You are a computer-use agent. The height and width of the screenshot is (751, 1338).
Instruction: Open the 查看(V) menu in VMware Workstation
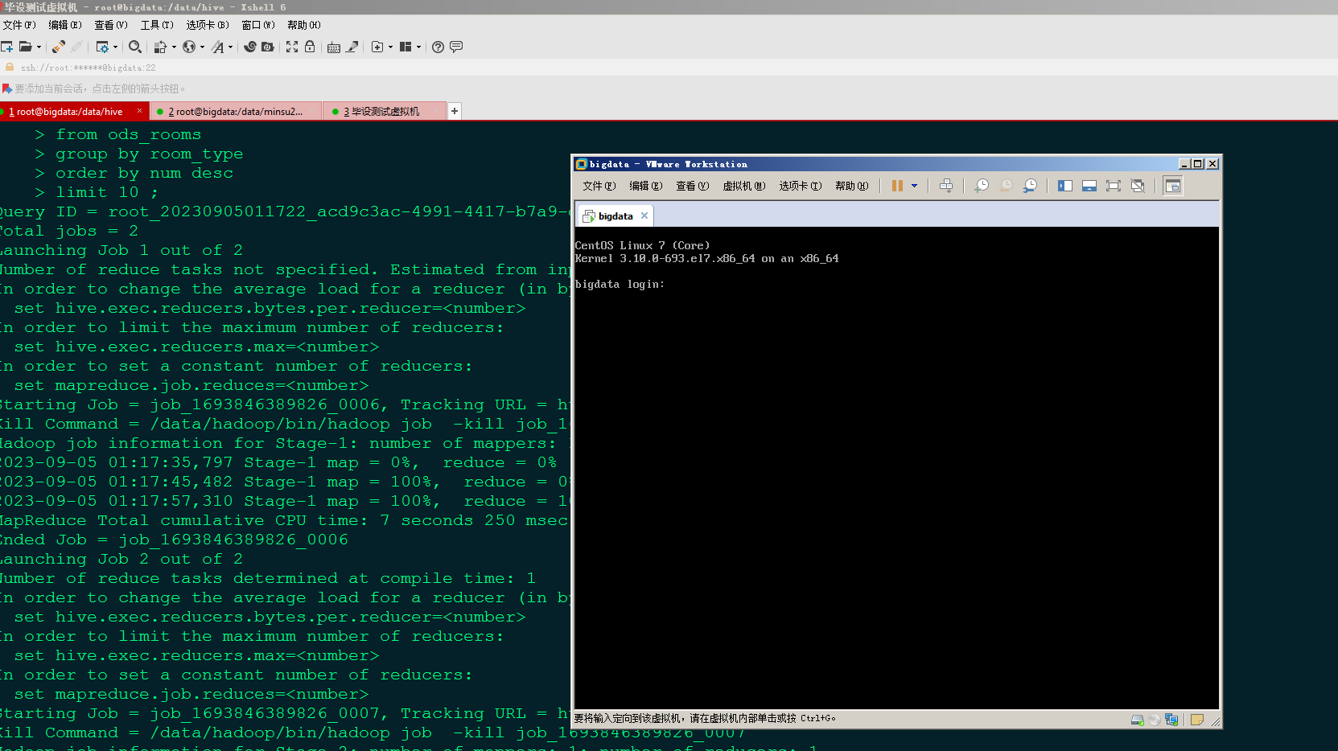[x=693, y=186]
